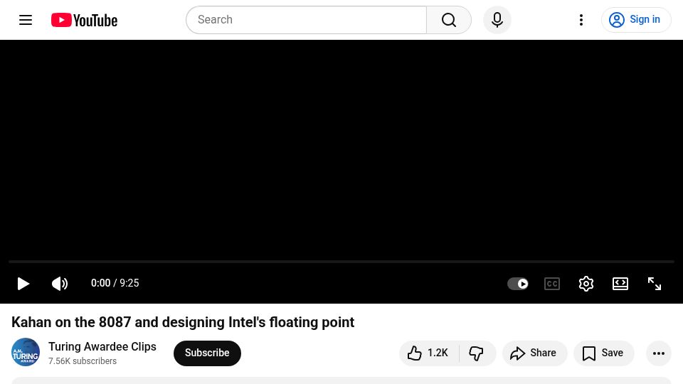
Task: Seek using the video progress bar
Action: point(341,262)
